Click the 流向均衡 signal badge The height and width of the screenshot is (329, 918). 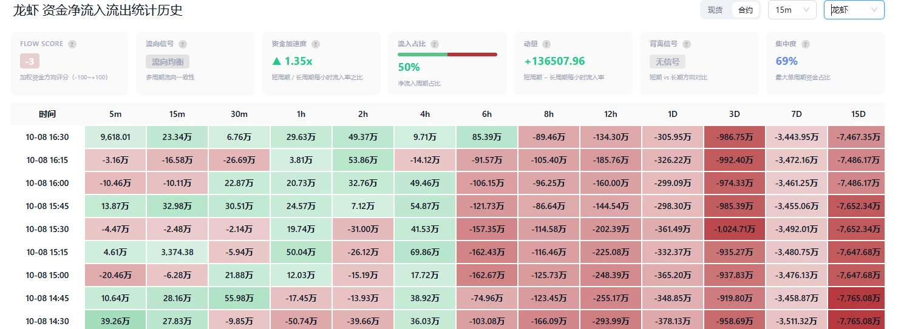168,61
